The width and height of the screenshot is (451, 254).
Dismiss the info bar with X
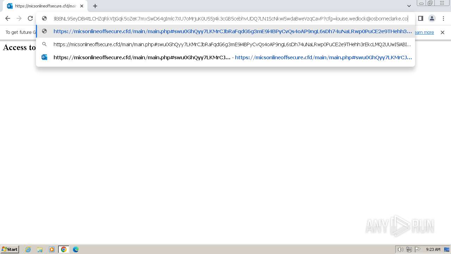tap(443, 32)
